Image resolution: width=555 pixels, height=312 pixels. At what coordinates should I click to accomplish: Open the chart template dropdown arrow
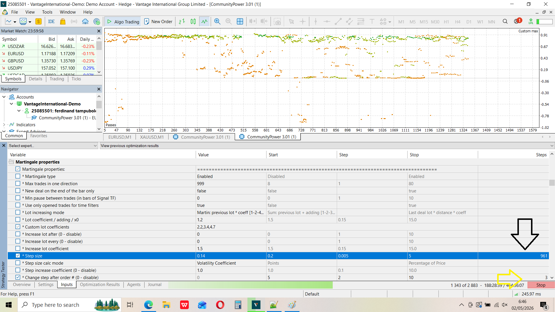click(x=30, y=22)
